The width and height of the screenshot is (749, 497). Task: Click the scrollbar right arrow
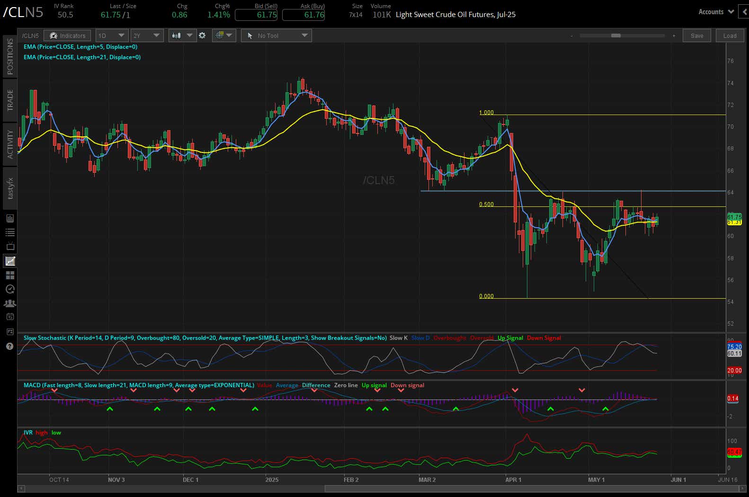point(742,488)
